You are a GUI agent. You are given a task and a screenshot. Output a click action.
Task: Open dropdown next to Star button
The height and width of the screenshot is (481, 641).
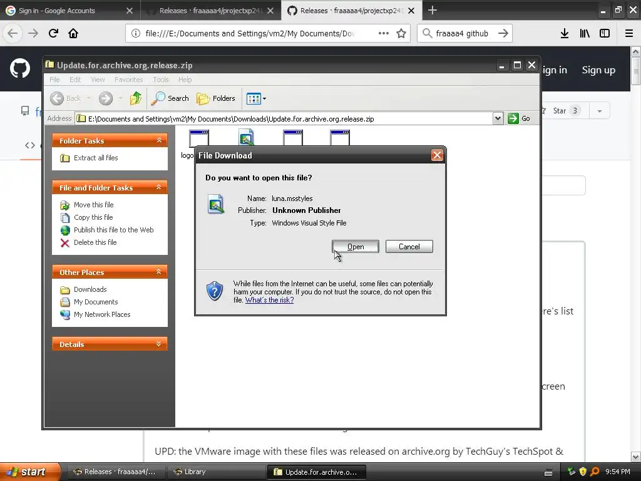click(600, 111)
